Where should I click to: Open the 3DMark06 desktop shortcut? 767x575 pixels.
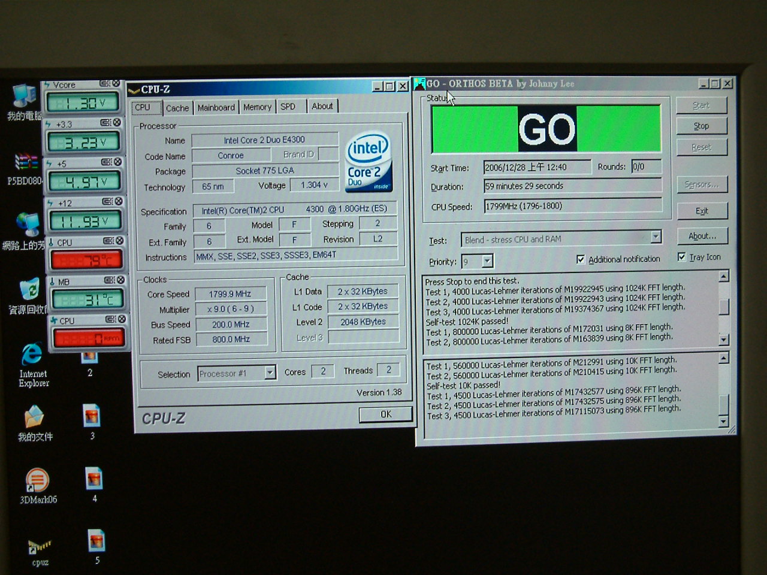point(37,480)
